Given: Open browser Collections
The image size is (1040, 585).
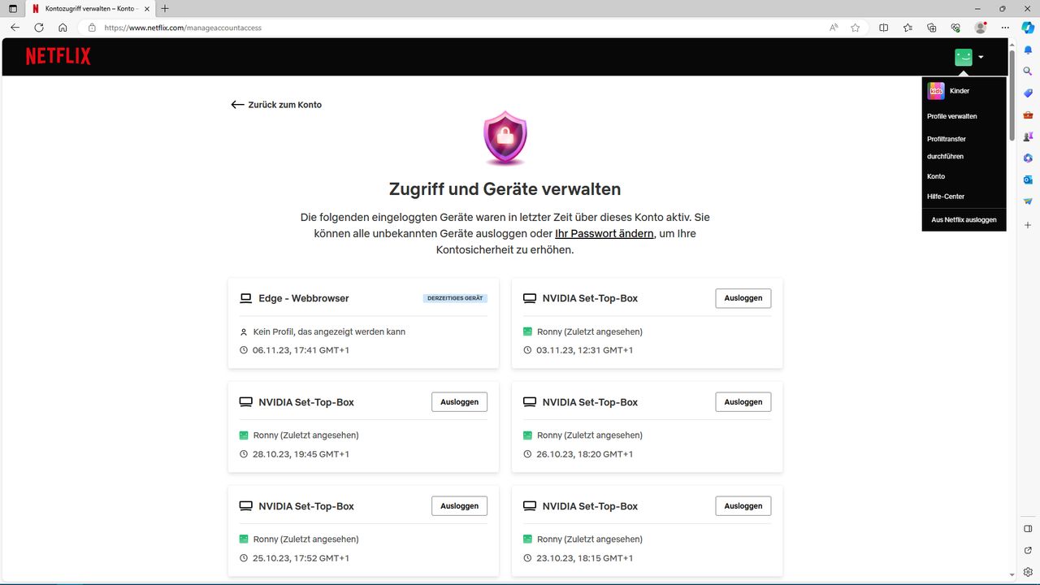Looking at the screenshot, I should pos(932,27).
